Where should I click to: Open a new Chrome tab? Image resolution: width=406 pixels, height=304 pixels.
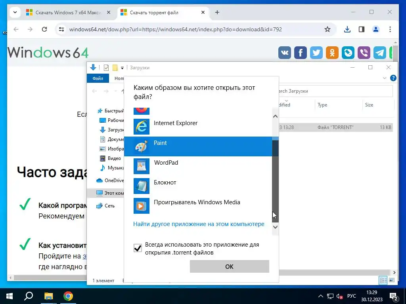pos(217,12)
